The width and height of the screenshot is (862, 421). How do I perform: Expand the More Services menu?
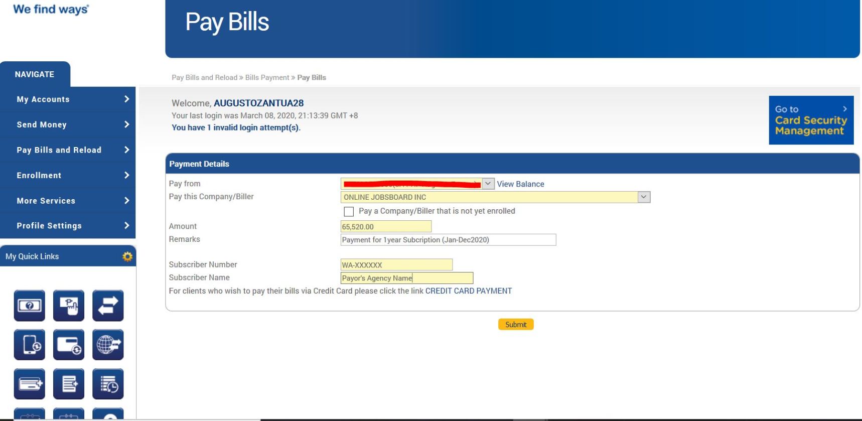pos(68,201)
